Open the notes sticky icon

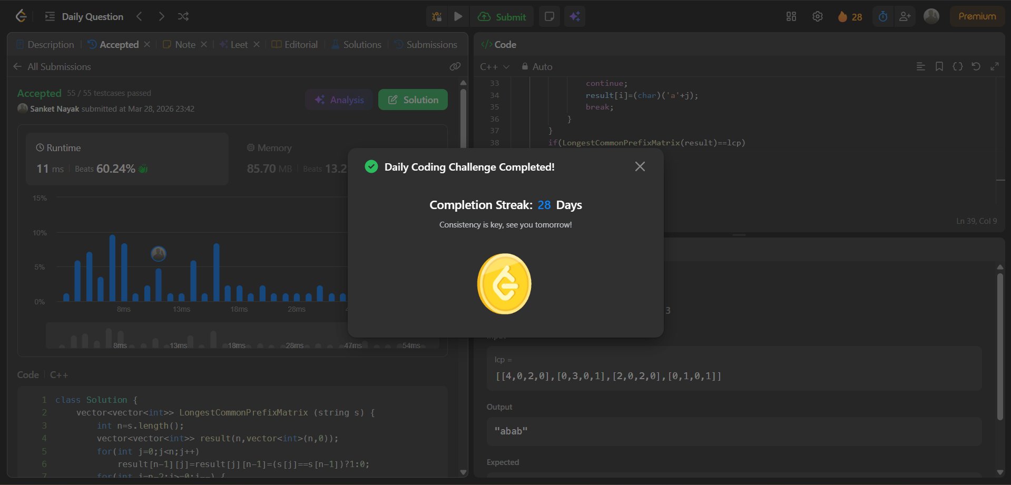pyautogui.click(x=549, y=16)
